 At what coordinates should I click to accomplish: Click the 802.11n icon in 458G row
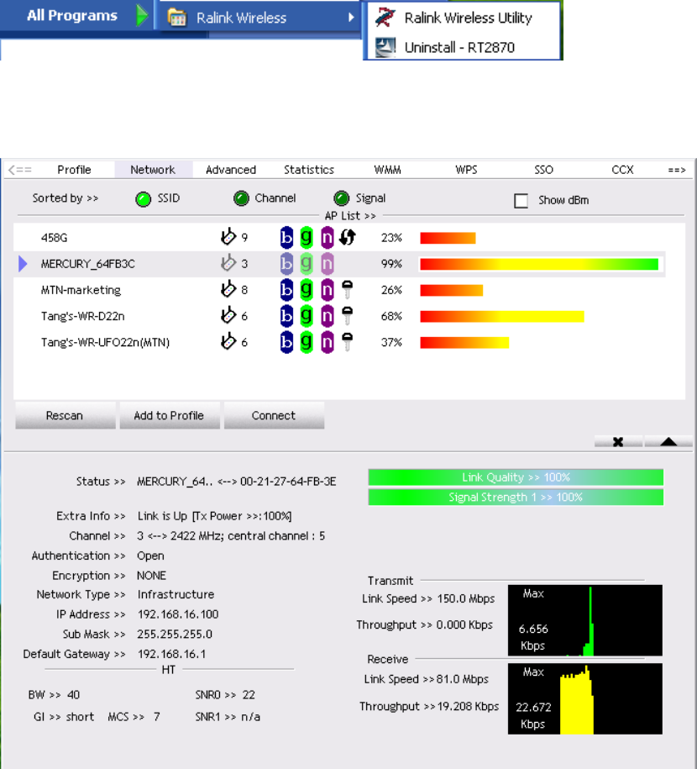tap(327, 237)
